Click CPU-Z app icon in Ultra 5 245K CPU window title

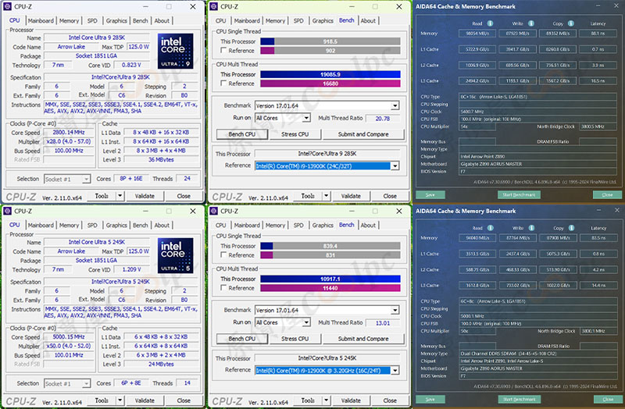pyautogui.click(x=7, y=211)
